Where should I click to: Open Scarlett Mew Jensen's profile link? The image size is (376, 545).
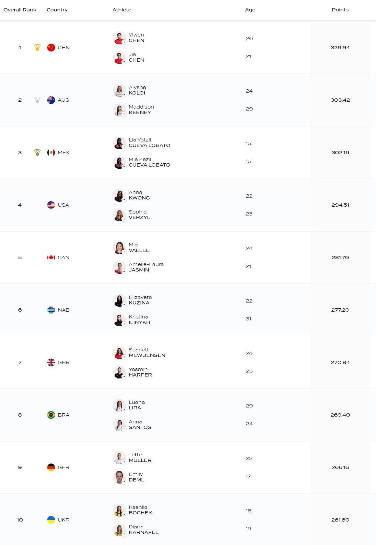tap(147, 353)
